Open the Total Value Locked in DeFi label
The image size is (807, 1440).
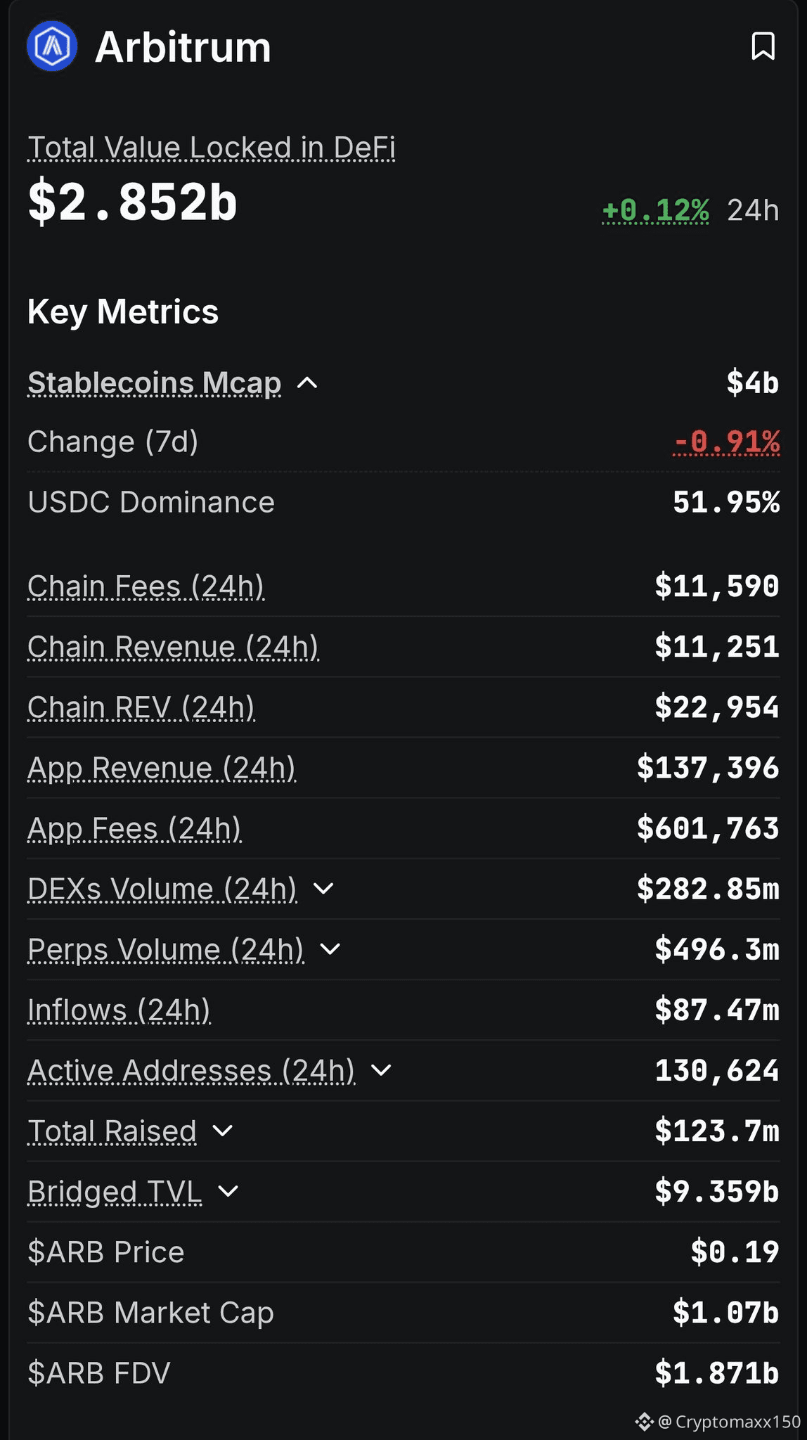tap(211, 148)
